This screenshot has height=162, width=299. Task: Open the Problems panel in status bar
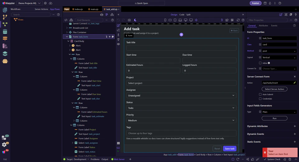tap(95, 159)
